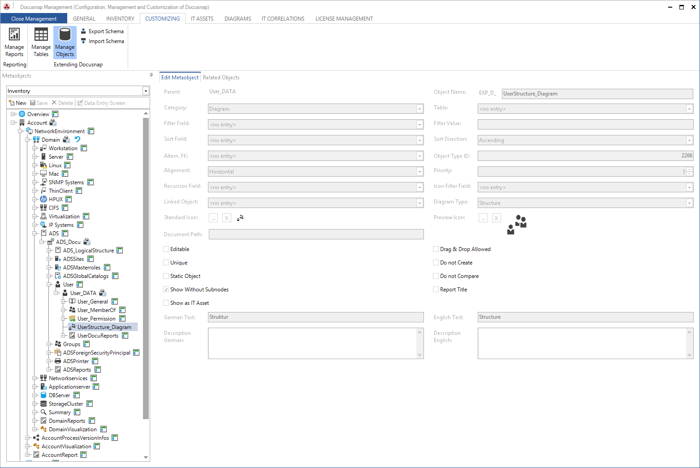Enable Show as IT Asset checkbox
This screenshot has width=700, height=468.
click(166, 303)
